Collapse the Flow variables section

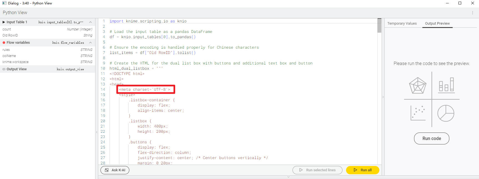[90, 43]
